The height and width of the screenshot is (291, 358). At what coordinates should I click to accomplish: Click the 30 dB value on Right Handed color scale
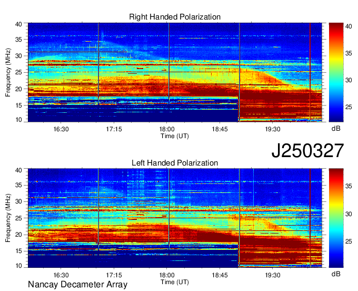point(349,80)
